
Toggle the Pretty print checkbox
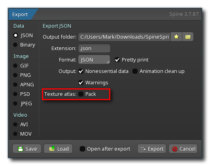point(117,60)
